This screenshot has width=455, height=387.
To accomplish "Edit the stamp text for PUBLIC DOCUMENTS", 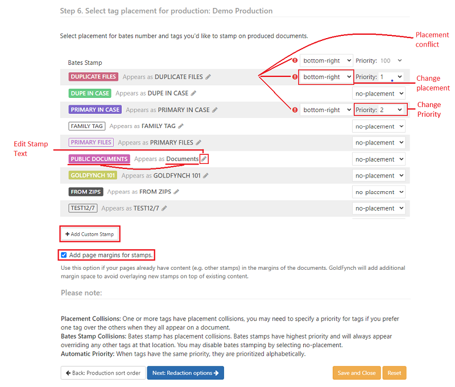I will 204,159.
